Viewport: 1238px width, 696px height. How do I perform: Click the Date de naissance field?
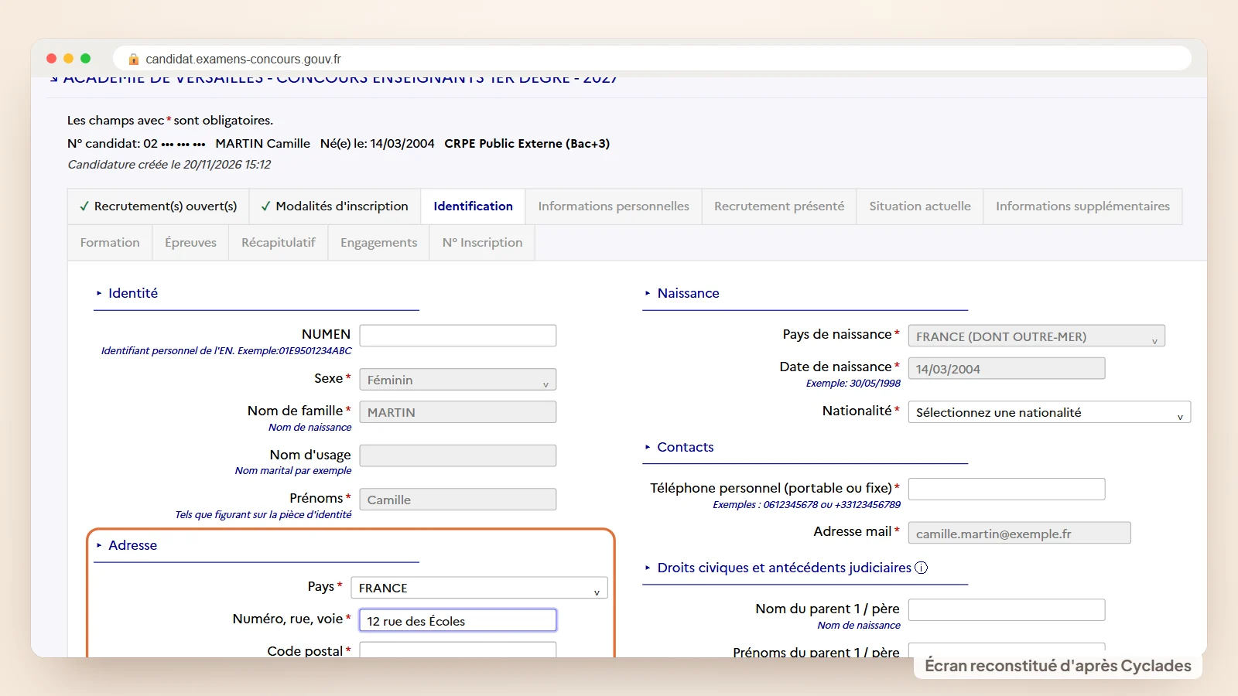pyautogui.click(x=1007, y=369)
